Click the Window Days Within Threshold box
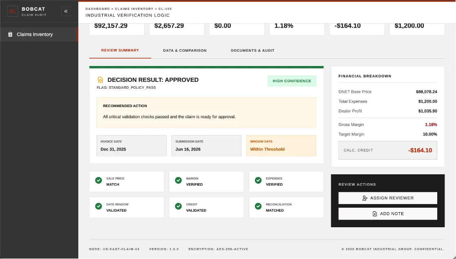 point(281,146)
